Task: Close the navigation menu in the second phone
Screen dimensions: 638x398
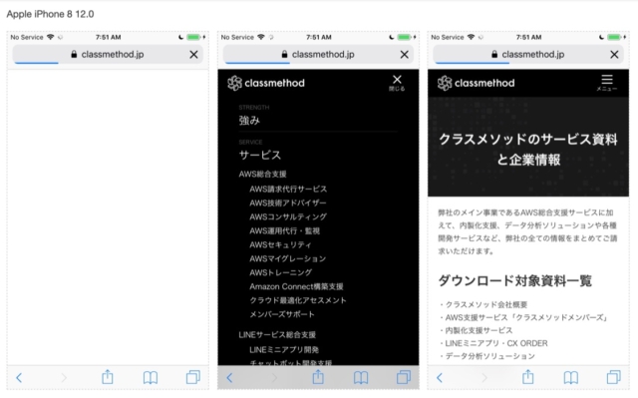Action: click(x=397, y=83)
